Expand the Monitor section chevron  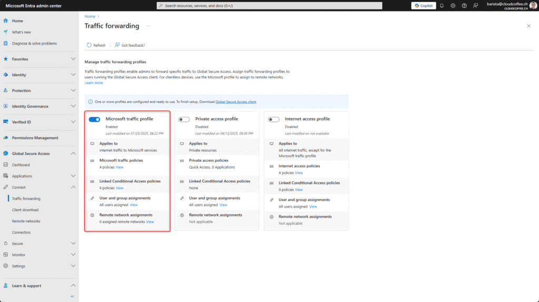click(x=73, y=255)
